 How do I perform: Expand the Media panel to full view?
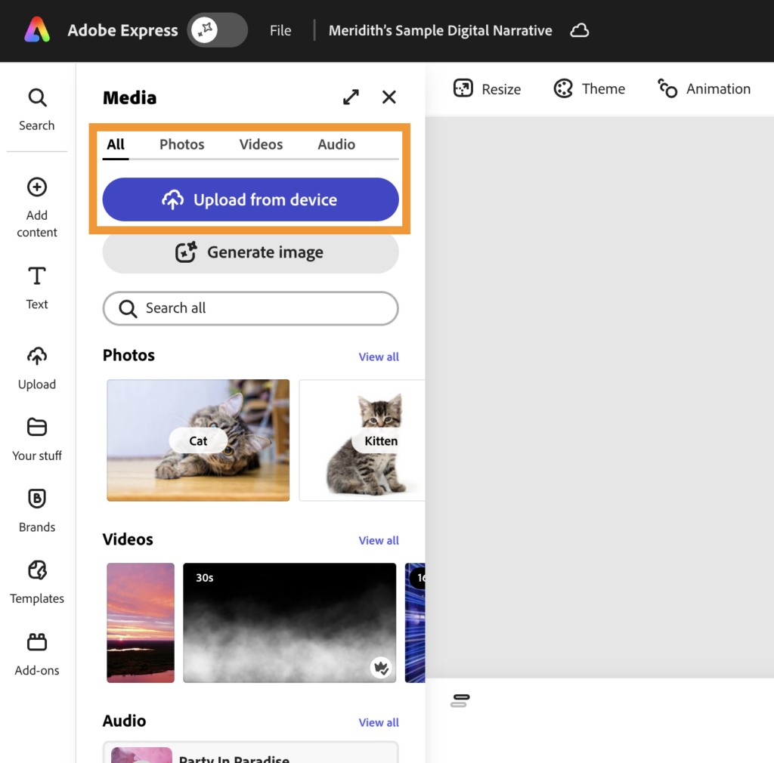[351, 97]
